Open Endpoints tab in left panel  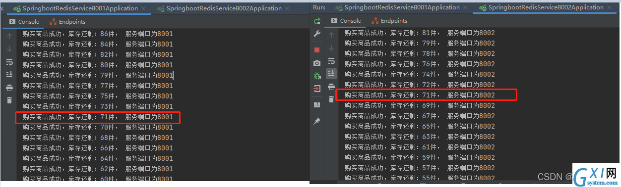pyautogui.click(x=68, y=22)
